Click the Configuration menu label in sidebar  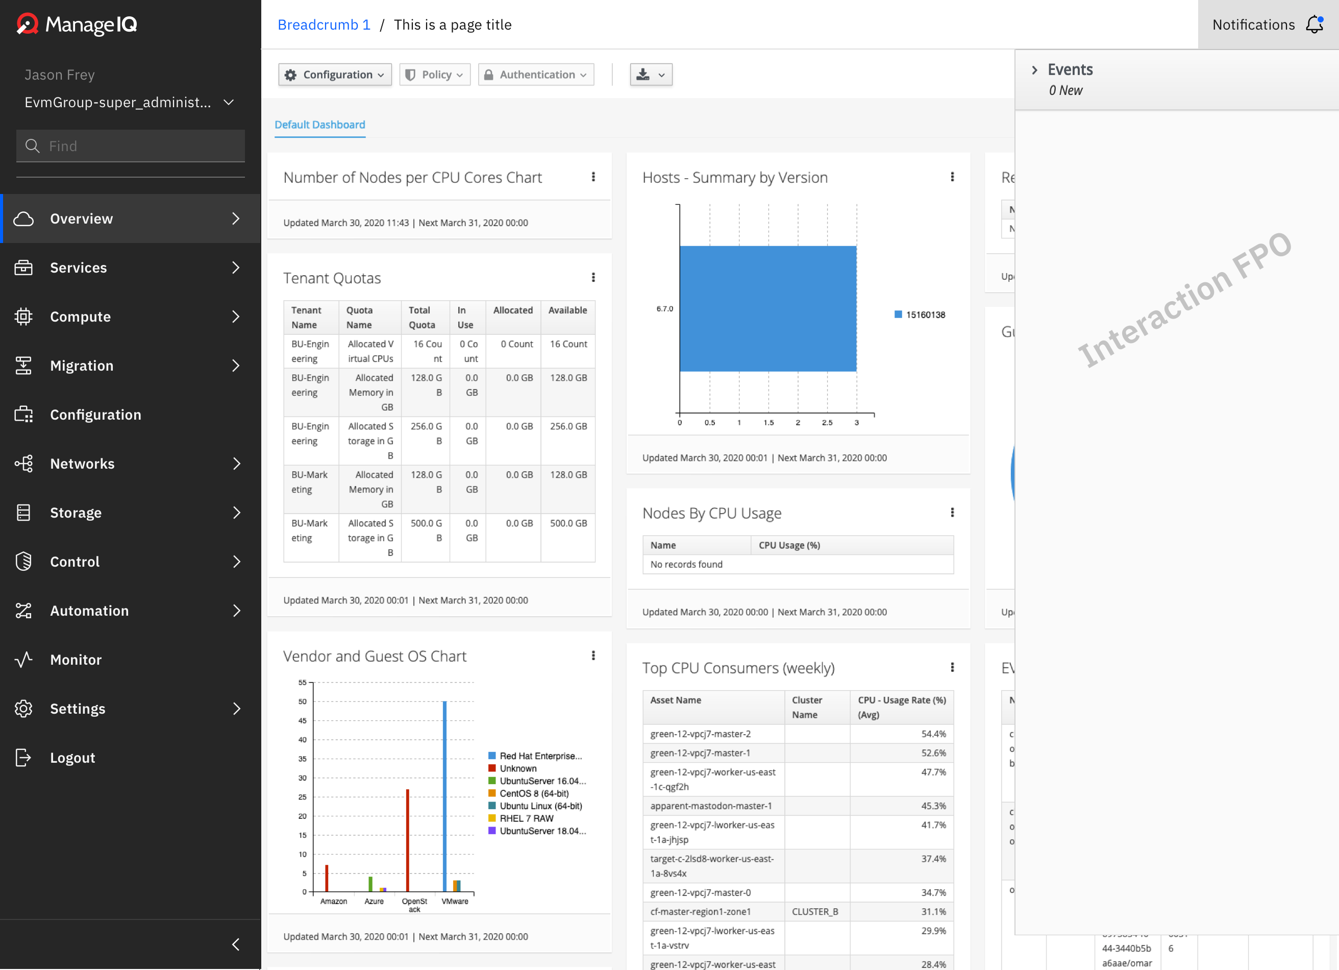point(95,415)
